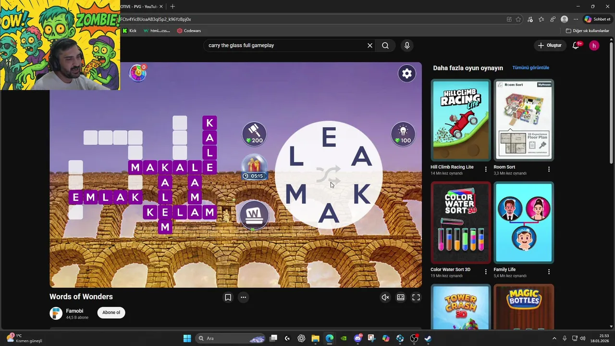Open Family Life game thumbnail
615x346 pixels.
point(524,222)
